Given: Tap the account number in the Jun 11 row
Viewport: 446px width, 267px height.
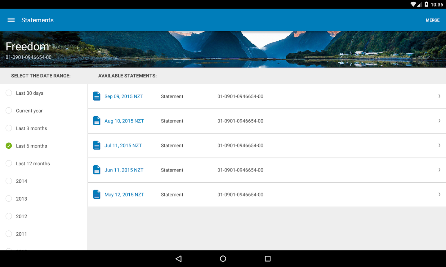Looking at the screenshot, I should click(x=240, y=170).
